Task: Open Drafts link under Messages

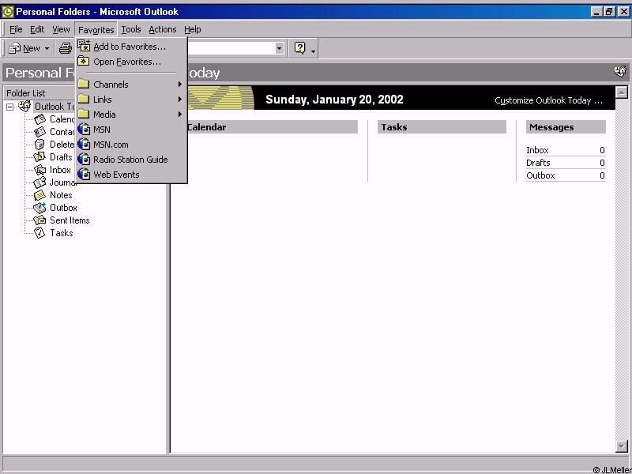Action: (538, 163)
